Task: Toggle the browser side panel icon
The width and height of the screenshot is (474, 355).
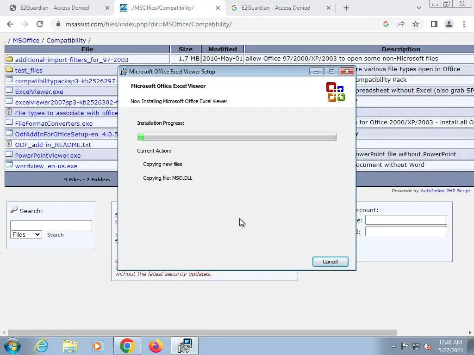Action: tap(434, 24)
